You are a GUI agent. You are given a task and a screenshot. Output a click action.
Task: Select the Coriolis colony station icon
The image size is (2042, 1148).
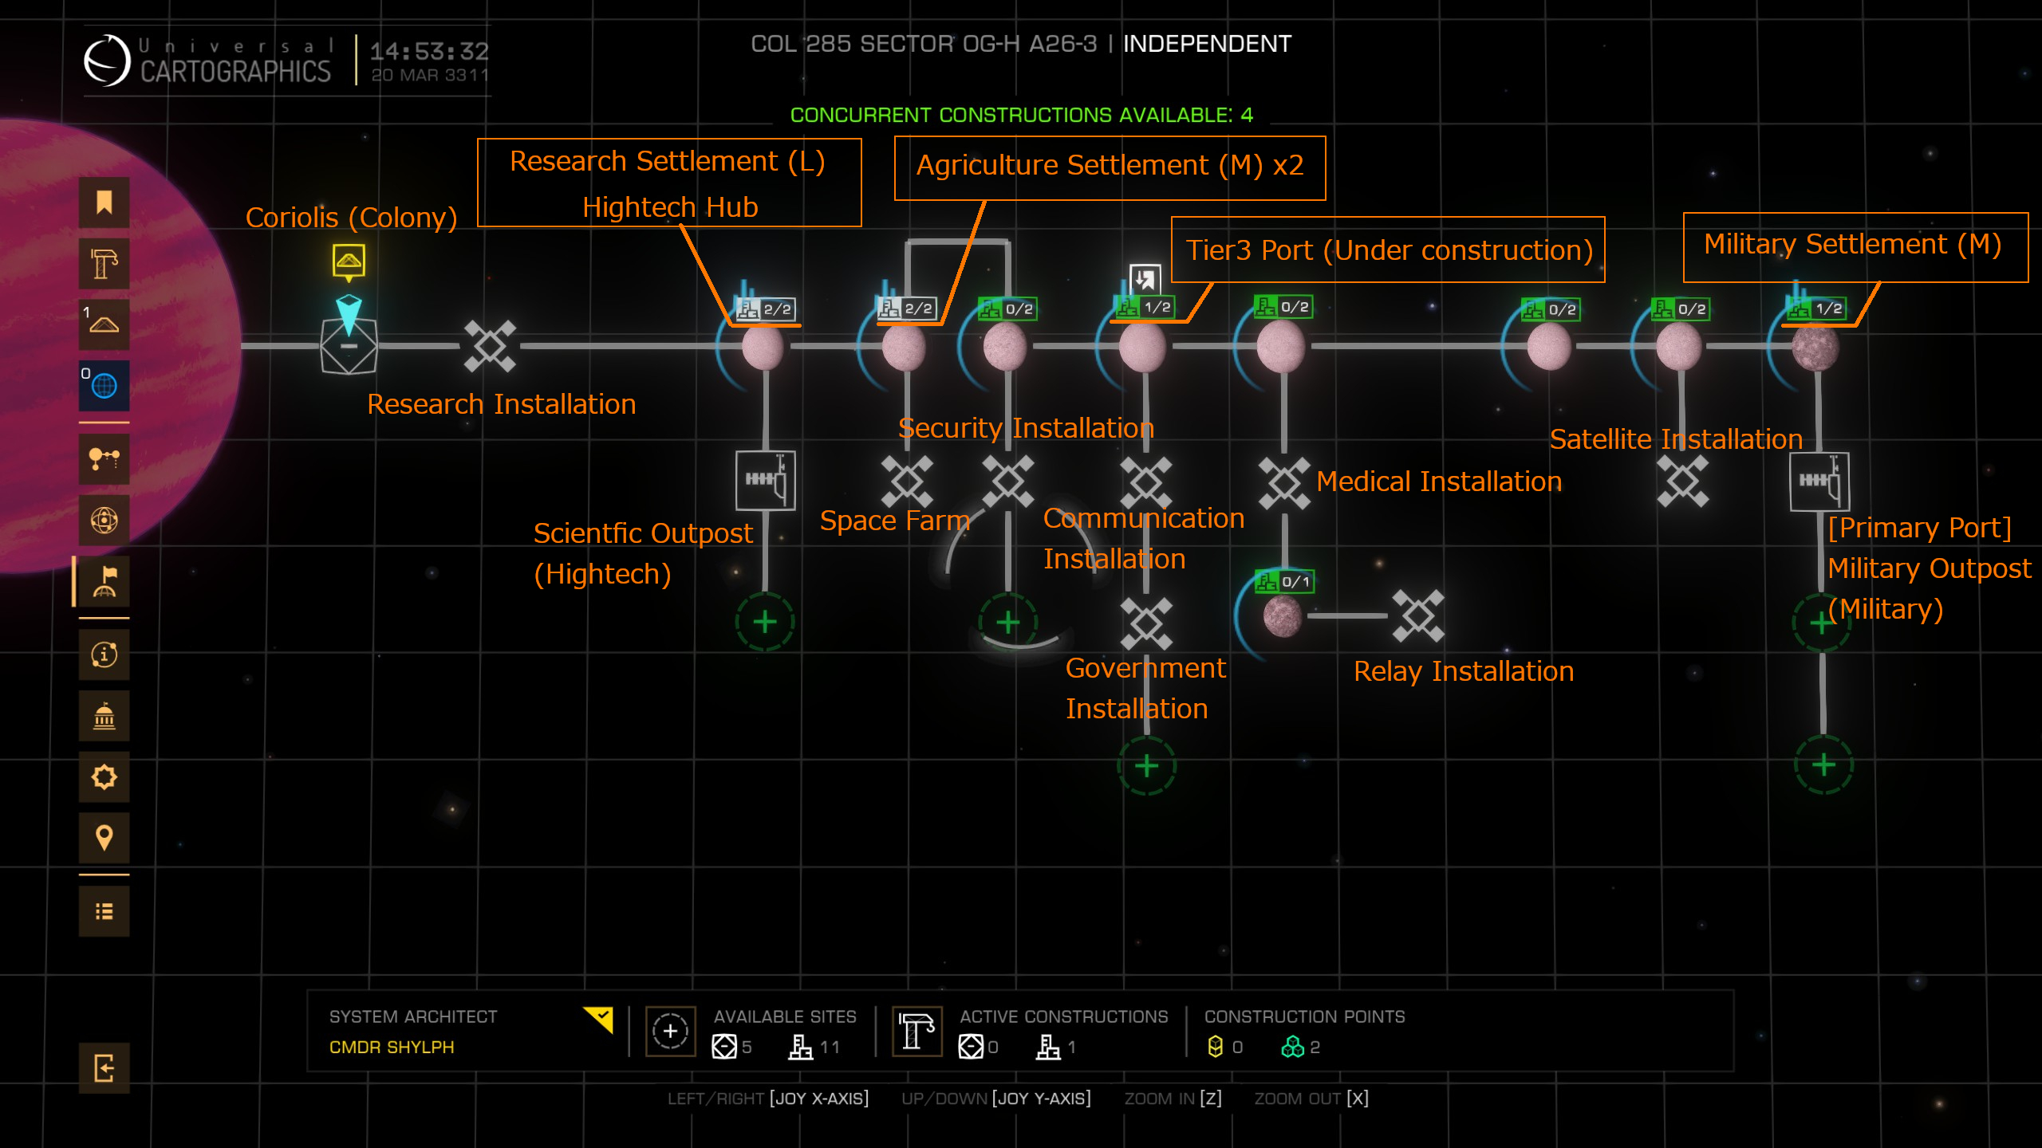point(349,345)
